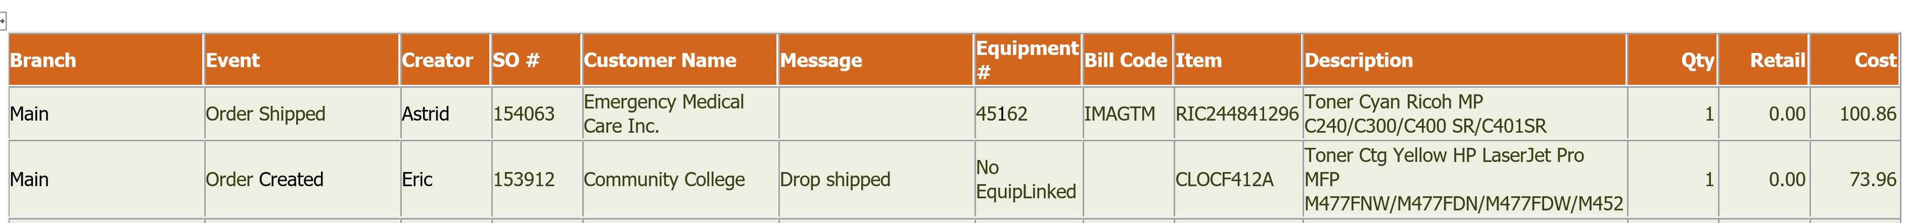
Task: Click the Message column header
Action: [876, 60]
